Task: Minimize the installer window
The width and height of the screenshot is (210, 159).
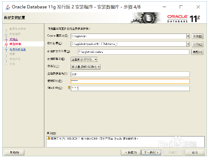Action: (164, 7)
